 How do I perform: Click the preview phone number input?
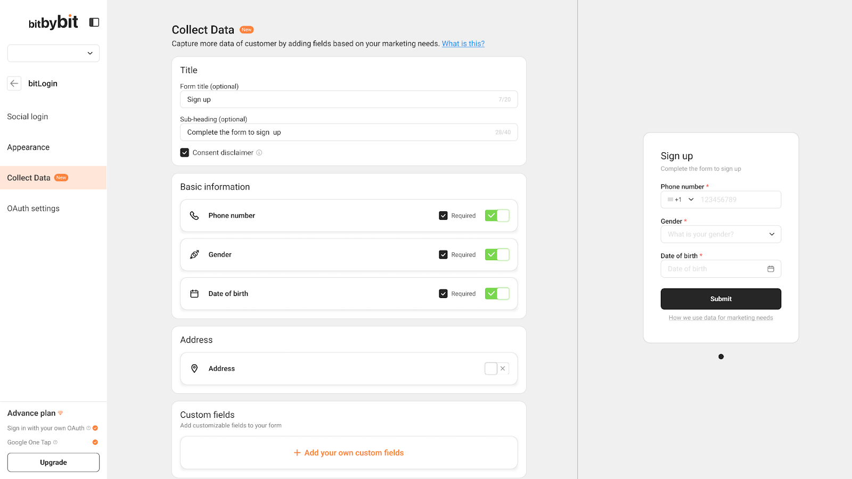pos(739,200)
